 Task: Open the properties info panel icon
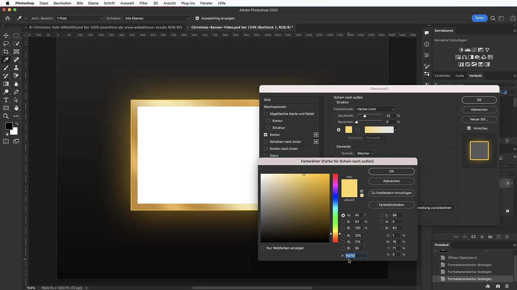(427, 44)
